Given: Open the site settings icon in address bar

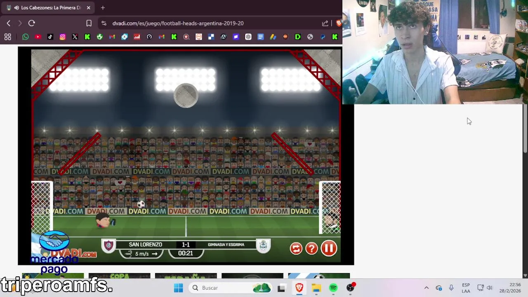Looking at the screenshot, I should pyautogui.click(x=104, y=24).
